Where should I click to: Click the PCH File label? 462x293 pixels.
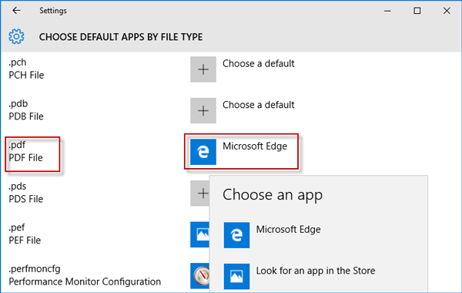[x=26, y=76]
